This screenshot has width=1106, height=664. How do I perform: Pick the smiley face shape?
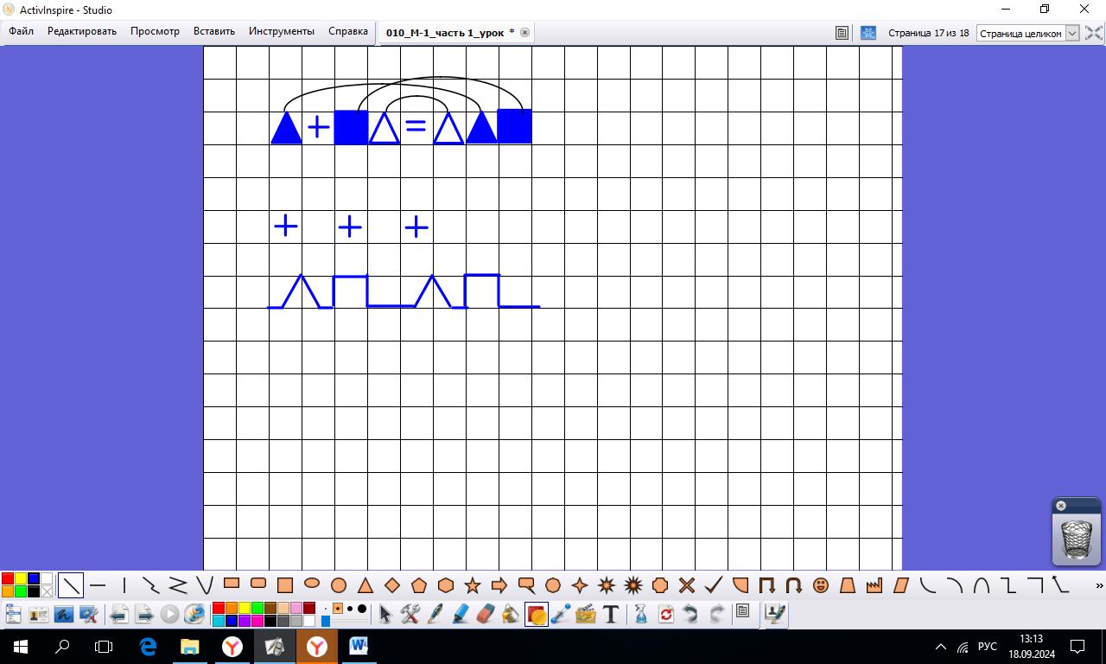(821, 585)
